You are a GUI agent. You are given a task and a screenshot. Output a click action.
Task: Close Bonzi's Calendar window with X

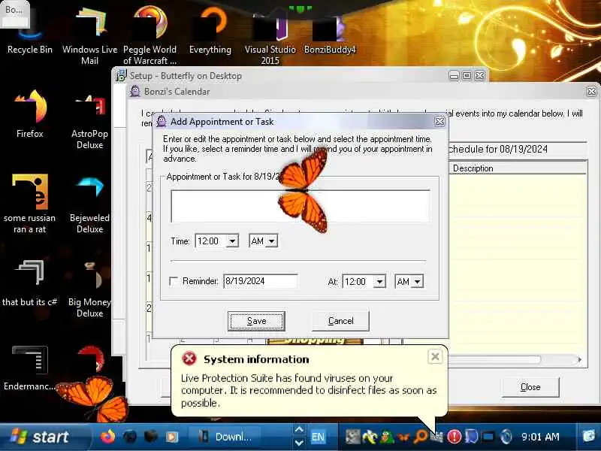point(591,91)
